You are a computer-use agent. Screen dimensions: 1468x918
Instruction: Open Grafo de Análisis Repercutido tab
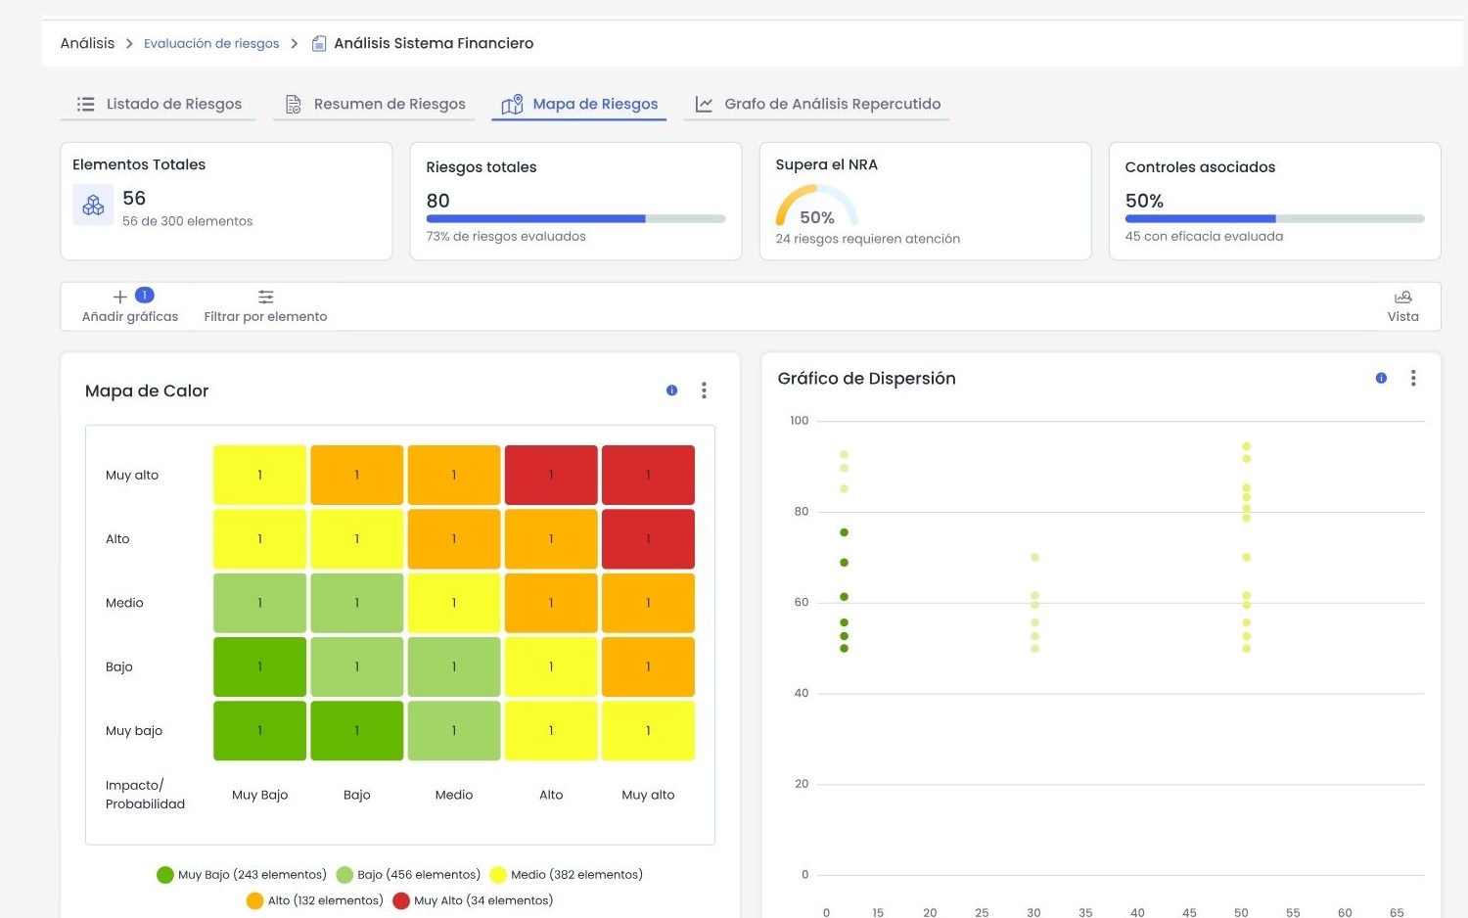(817, 104)
